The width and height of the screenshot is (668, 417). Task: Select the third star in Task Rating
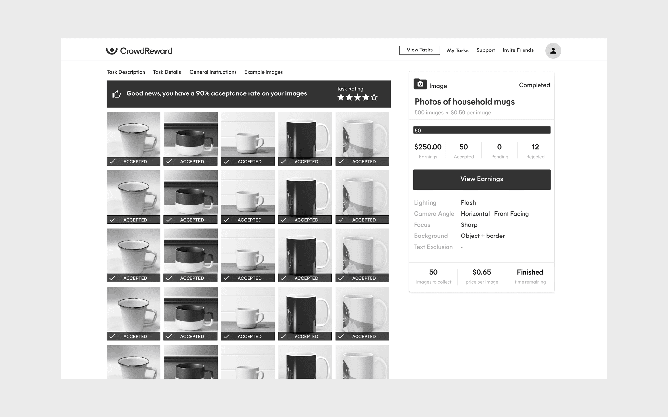coord(357,97)
